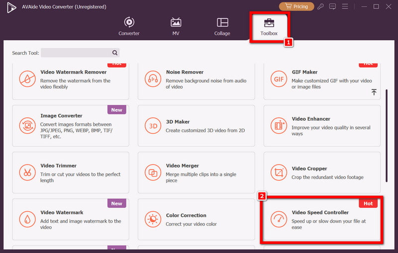The height and width of the screenshot is (253, 398).
Task: Launch the Video Speed Controller gauge icon
Action: [x=278, y=219]
